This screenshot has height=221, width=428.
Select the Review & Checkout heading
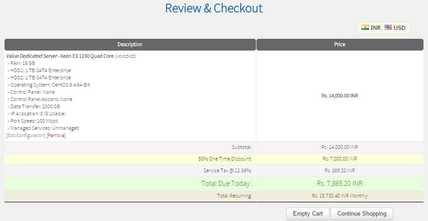(x=214, y=8)
